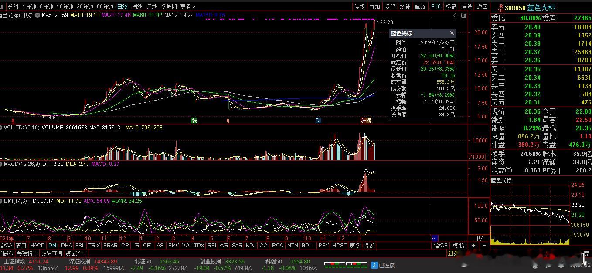This screenshot has width=592, height=273.
Task: Switch to 30分钟 period
Action: pyautogui.click(x=85, y=7)
